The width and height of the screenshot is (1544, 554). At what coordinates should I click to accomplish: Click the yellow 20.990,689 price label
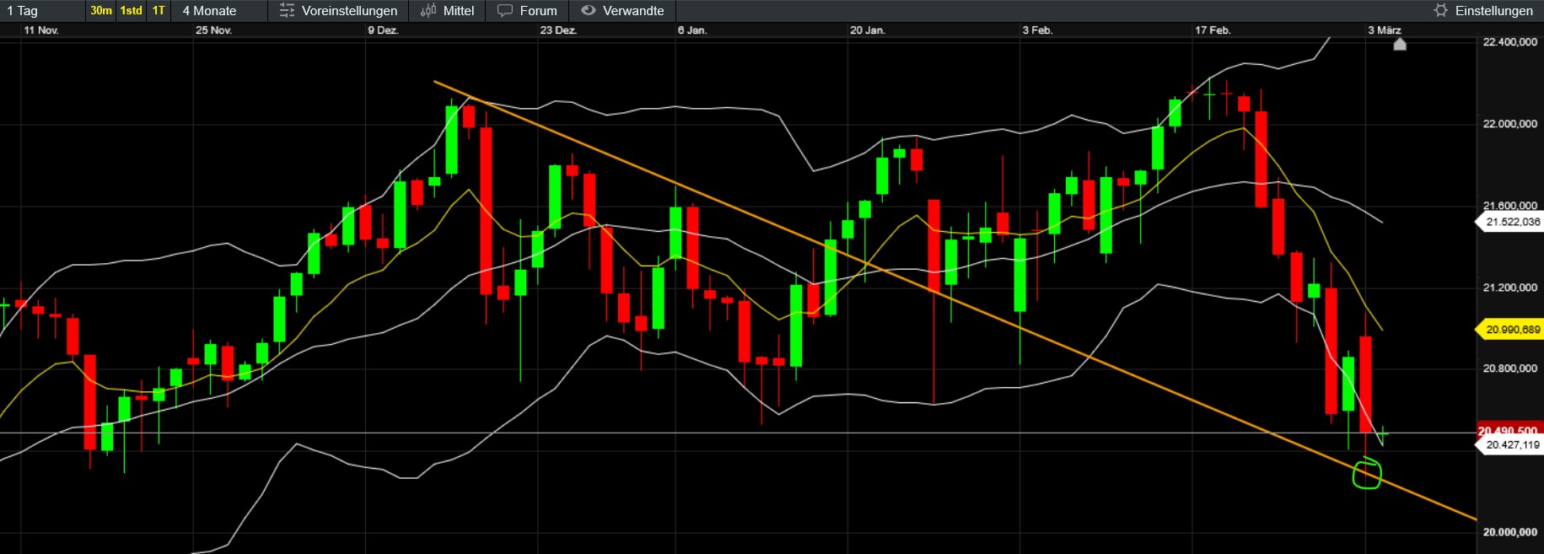click(1512, 330)
